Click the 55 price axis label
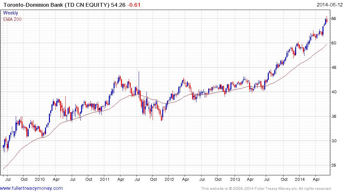The image size is (346, 193). point(334,19)
